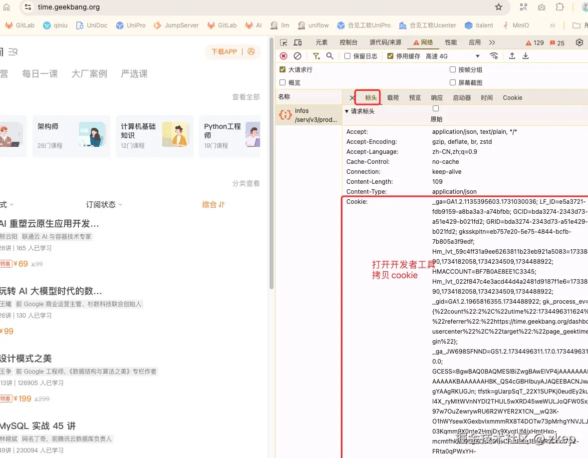Click the camera screenshot extension icon
This screenshot has height=458, width=588.
542,7
